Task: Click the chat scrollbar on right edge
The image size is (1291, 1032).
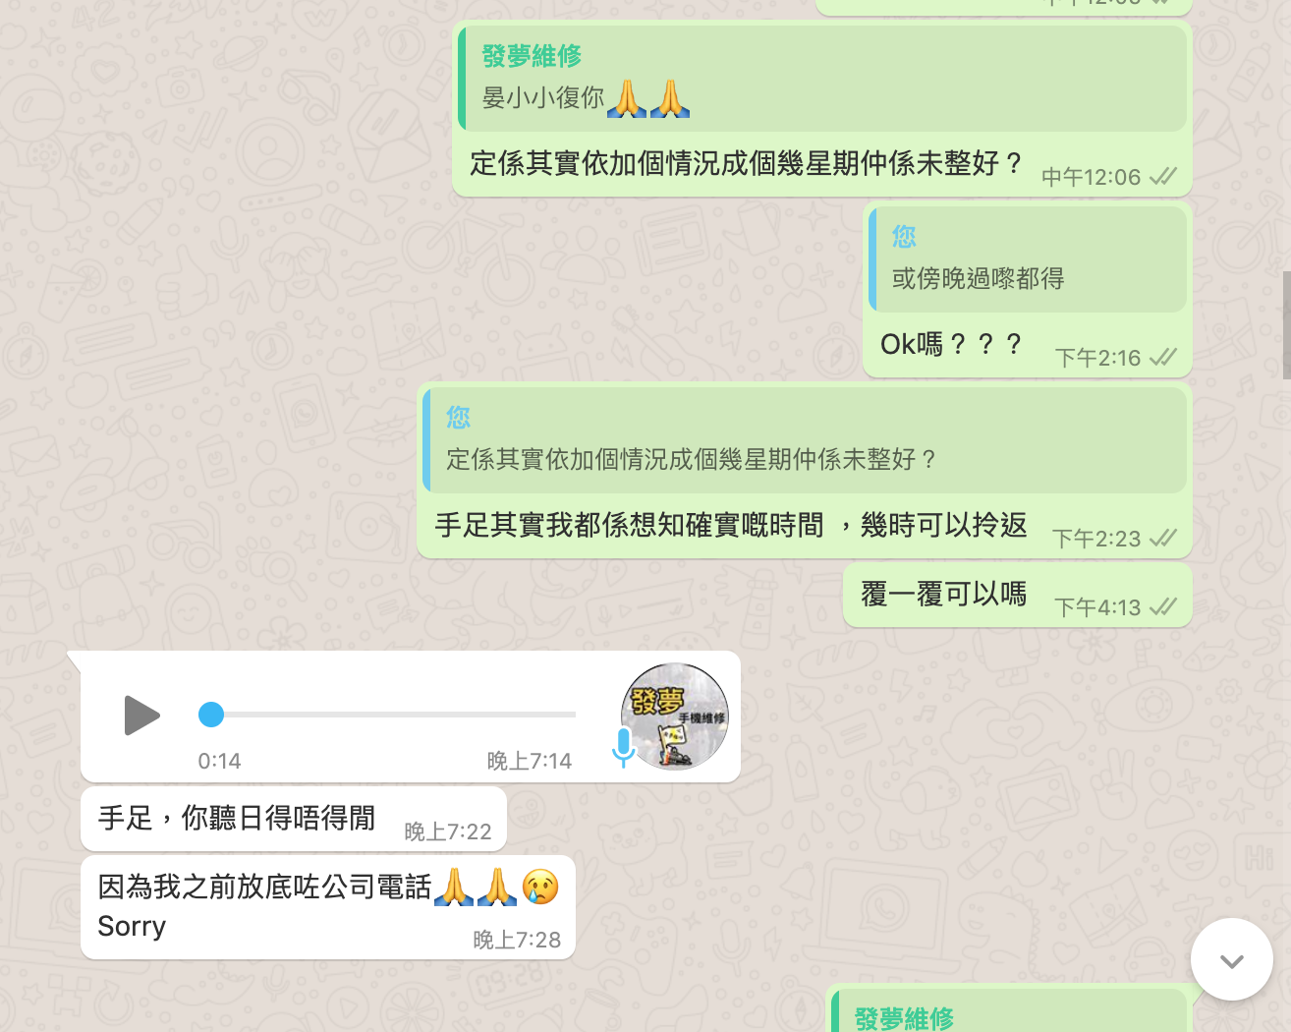Action: [1286, 324]
